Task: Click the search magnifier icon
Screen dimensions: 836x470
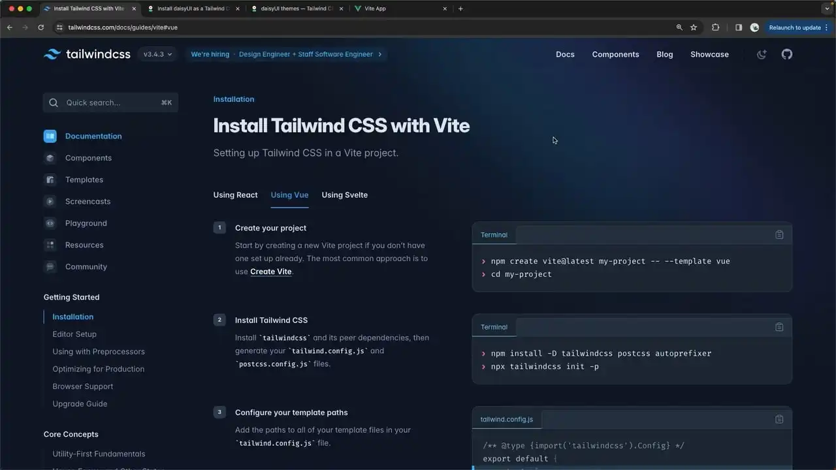Action: [54, 102]
